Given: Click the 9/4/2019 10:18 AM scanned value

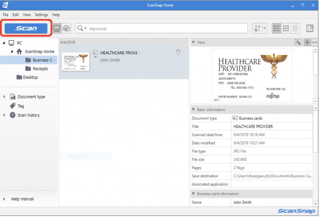Looking at the screenshot, I should [249, 135].
